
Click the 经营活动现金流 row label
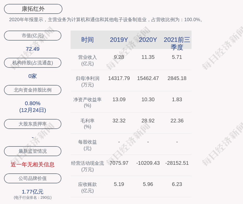tap(88, 166)
